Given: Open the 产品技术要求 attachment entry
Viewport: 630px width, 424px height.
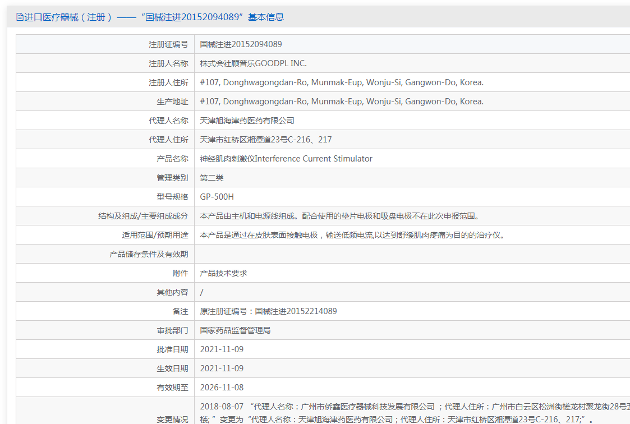Looking at the screenshot, I should (x=223, y=273).
